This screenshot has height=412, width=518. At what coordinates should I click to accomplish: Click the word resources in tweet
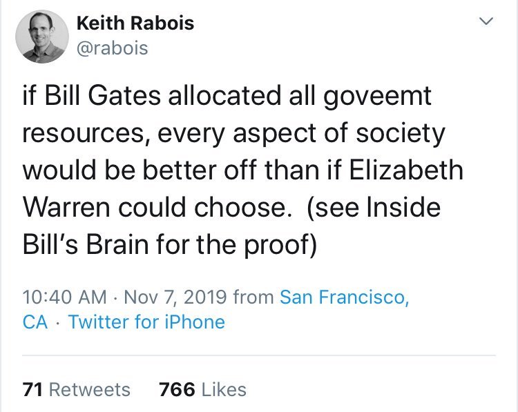[x=82, y=133]
